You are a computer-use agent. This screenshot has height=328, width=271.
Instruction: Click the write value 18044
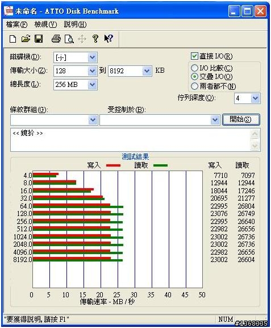click(x=219, y=191)
